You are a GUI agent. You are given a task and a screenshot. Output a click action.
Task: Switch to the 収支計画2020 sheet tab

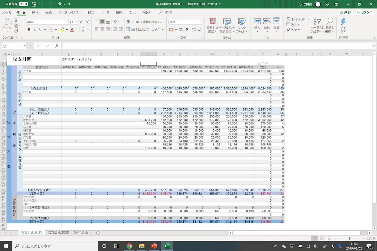[x=58, y=232]
